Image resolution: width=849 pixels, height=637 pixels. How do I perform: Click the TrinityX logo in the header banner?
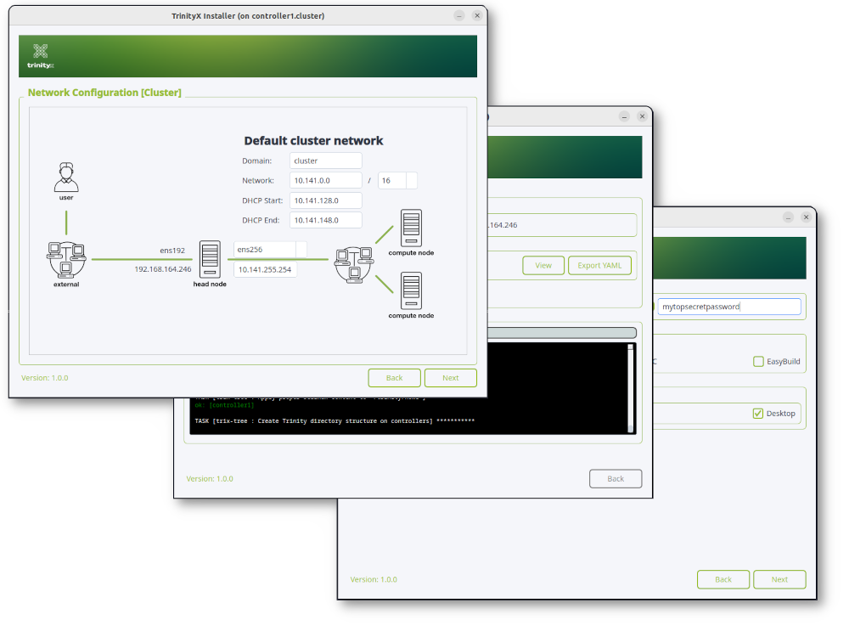click(40, 55)
